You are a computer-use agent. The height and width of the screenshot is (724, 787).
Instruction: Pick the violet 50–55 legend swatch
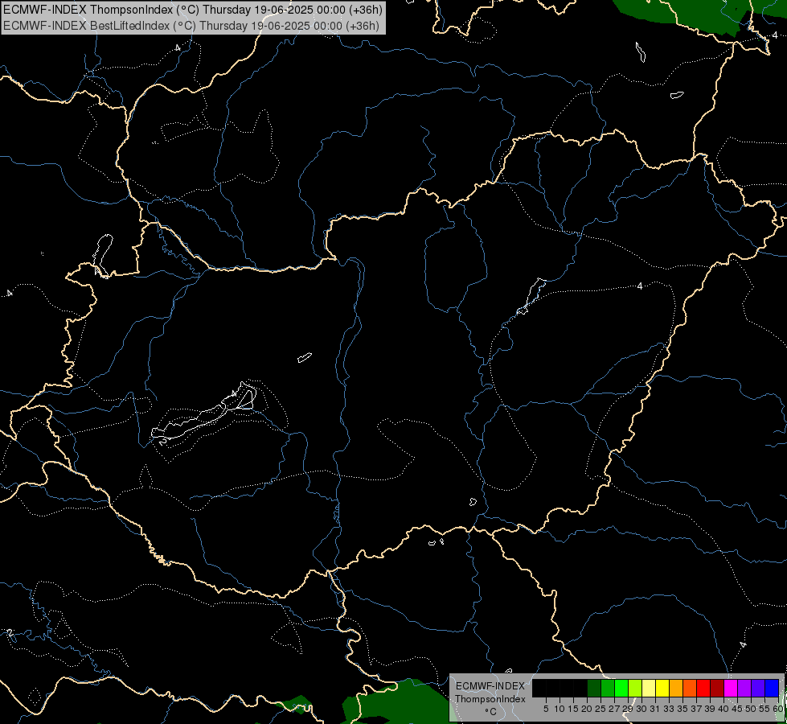(x=758, y=688)
